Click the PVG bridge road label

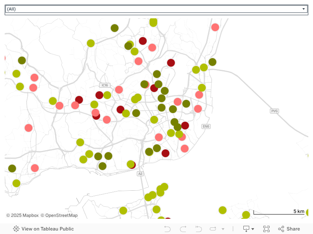point(274,111)
